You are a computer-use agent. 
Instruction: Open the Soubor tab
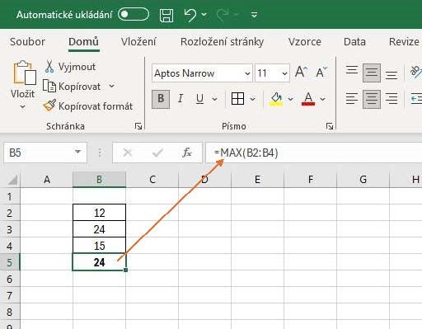tap(27, 42)
